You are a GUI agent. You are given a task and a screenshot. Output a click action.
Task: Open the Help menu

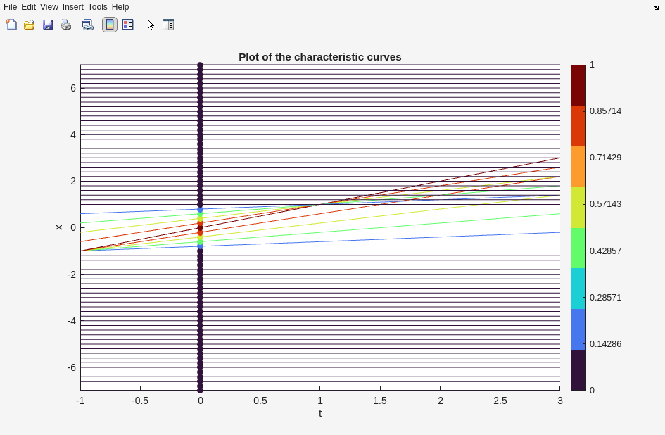[120, 7]
